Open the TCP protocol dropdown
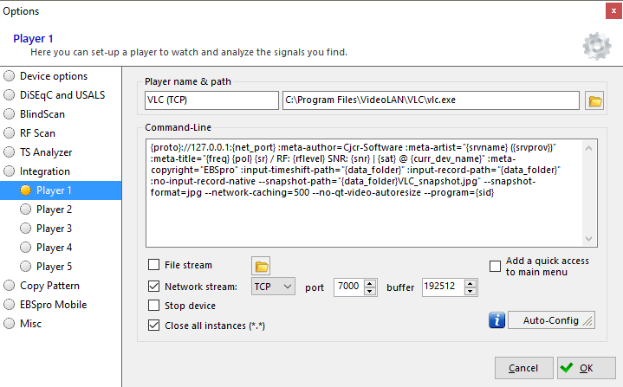 [273, 286]
